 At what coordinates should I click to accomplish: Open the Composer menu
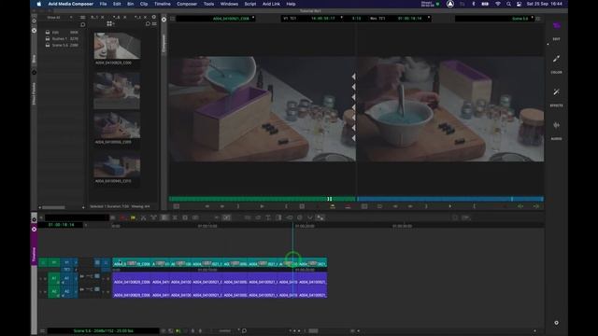[x=187, y=4]
